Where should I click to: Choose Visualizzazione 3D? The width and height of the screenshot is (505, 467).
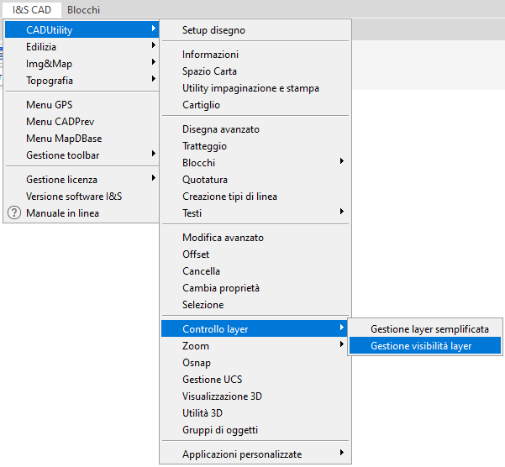point(255,396)
